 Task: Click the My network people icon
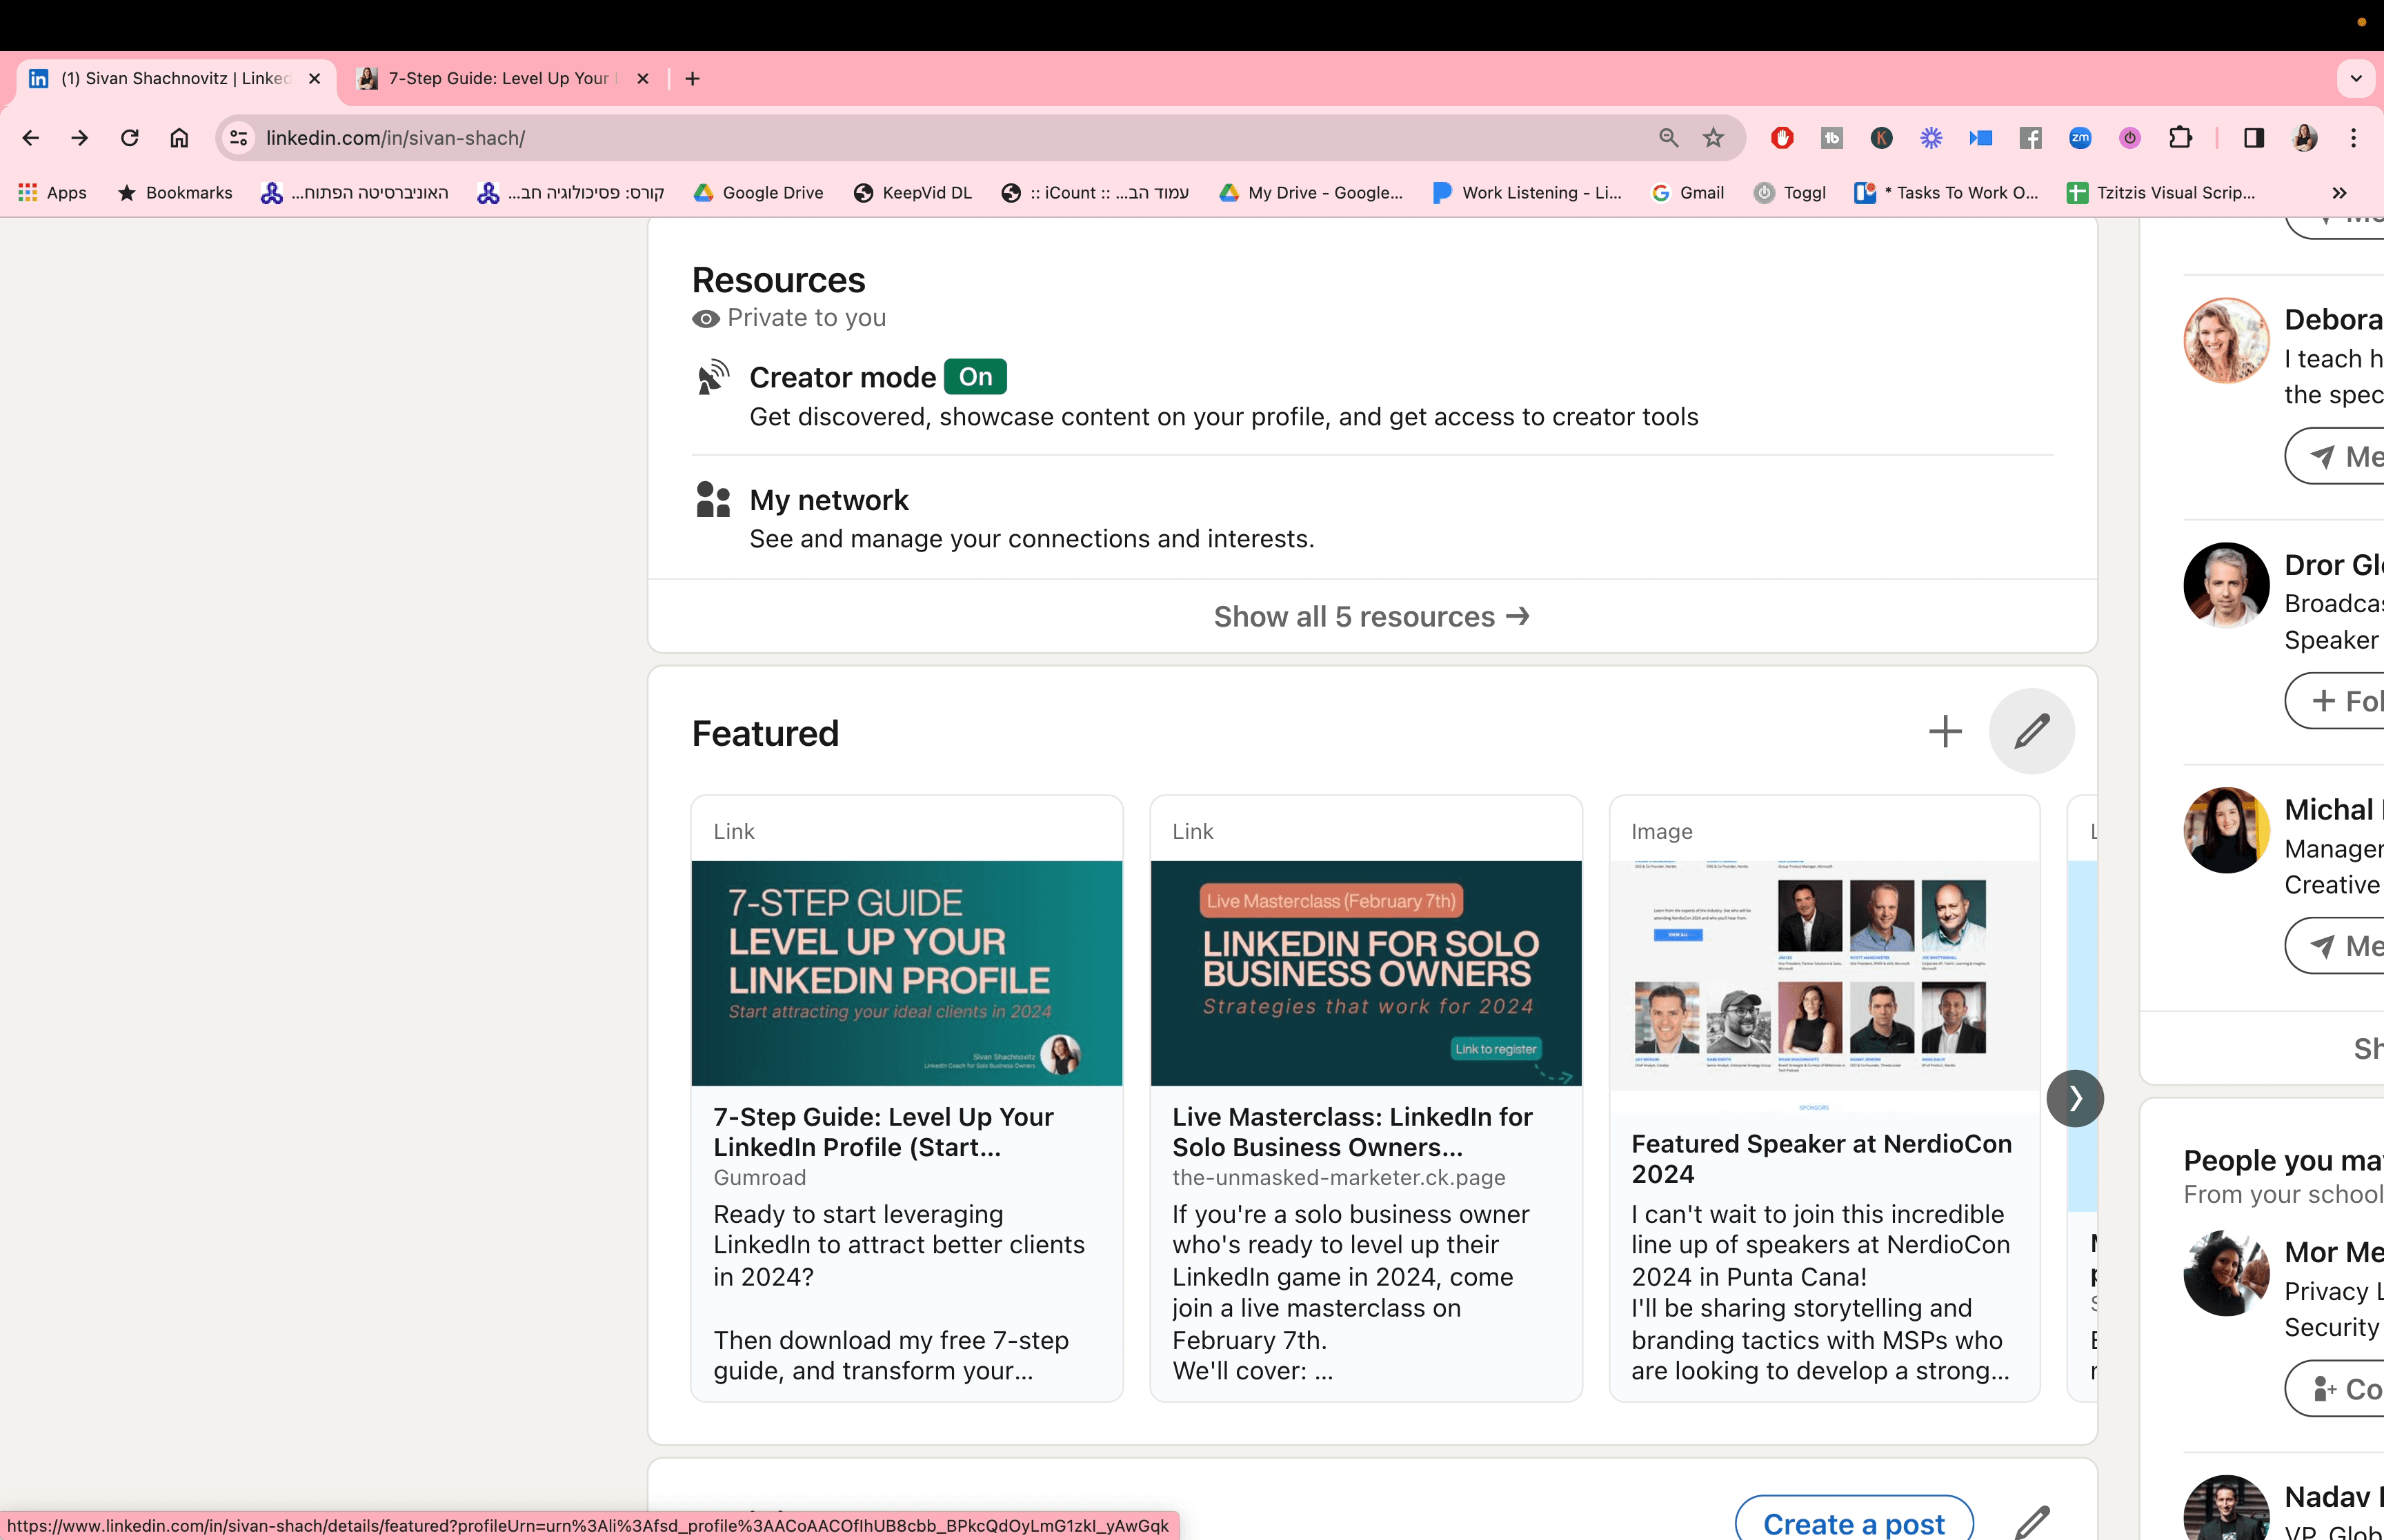point(713,499)
